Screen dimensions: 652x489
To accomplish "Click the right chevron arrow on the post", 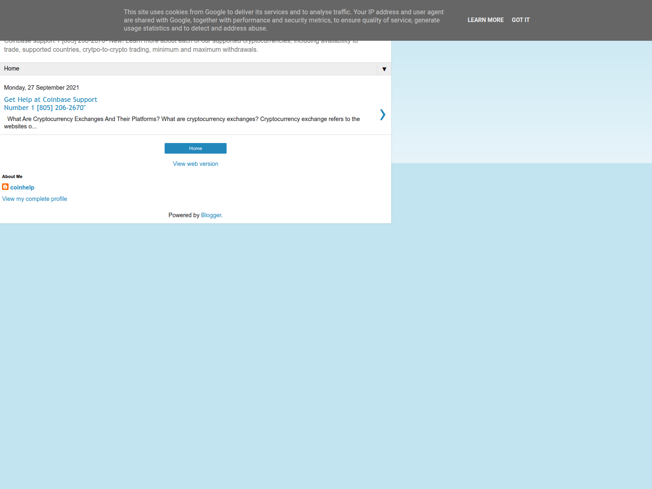I will 382,115.
